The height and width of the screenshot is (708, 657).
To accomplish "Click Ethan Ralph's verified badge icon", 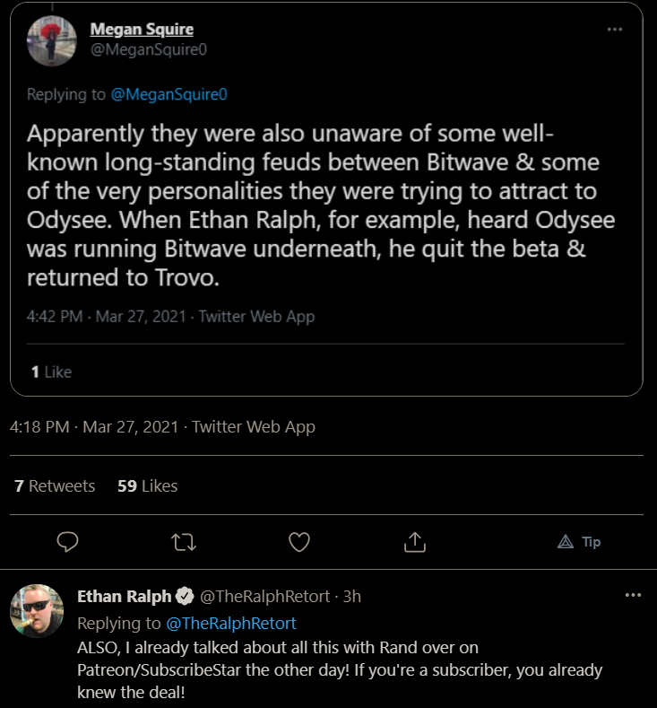I will point(185,597).
